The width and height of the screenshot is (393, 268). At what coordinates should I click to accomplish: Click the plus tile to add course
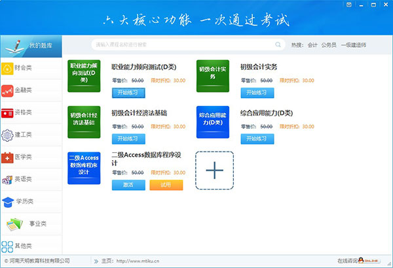(x=215, y=170)
